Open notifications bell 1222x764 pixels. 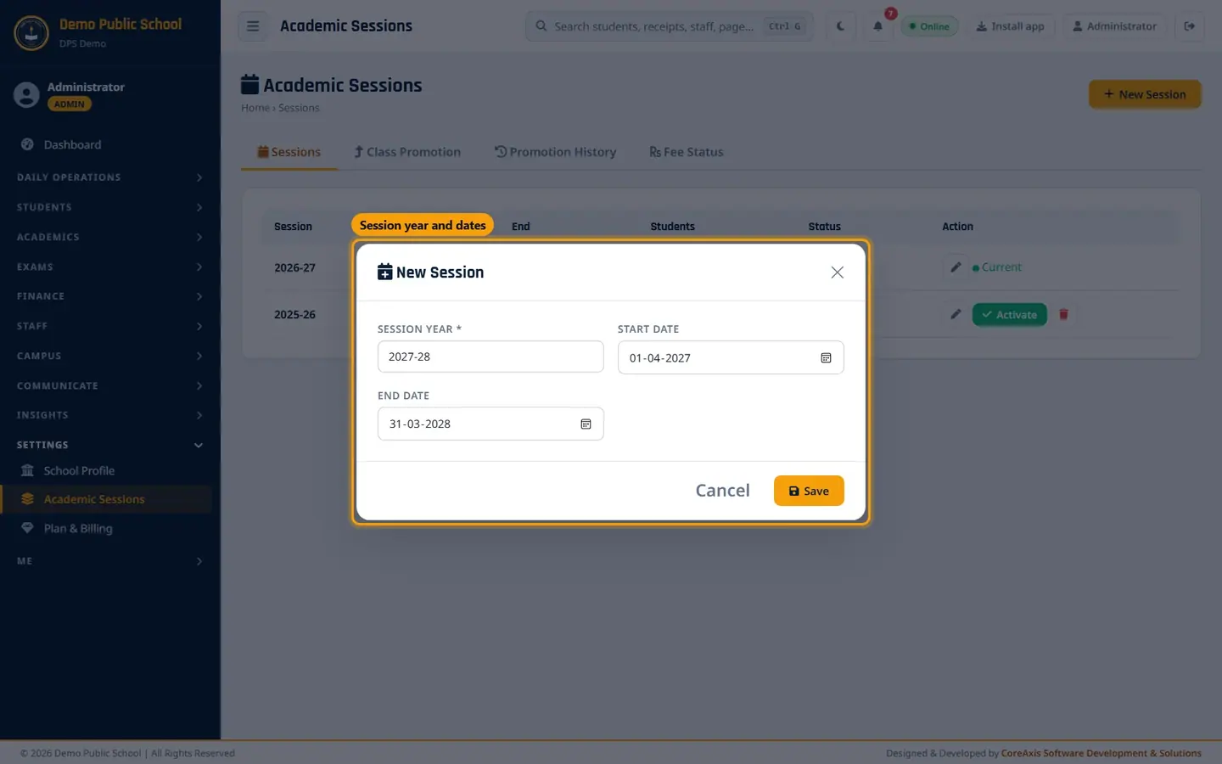[878, 26]
